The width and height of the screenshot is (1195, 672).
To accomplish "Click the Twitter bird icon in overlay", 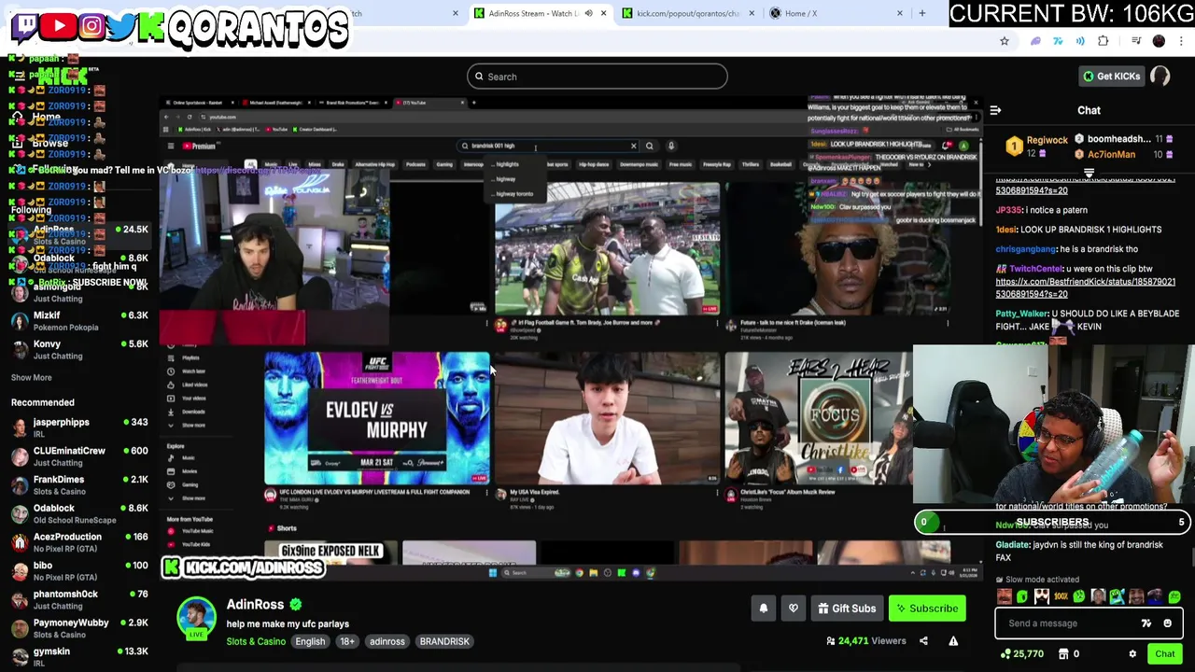I will click(x=121, y=26).
